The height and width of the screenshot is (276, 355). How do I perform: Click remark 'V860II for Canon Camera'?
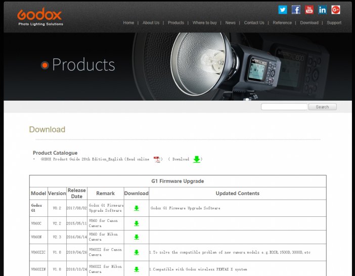click(x=105, y=252)
